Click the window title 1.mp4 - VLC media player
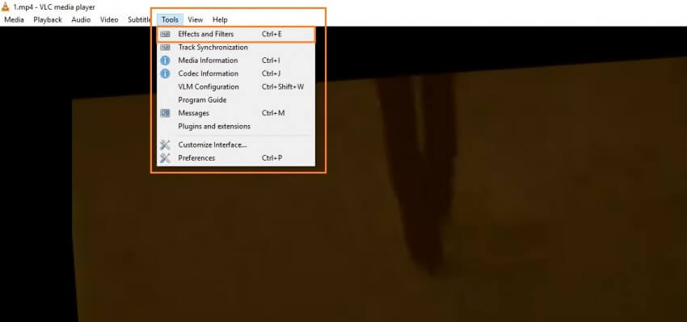Viewport: 687px width, 322px height. point(54,7)
